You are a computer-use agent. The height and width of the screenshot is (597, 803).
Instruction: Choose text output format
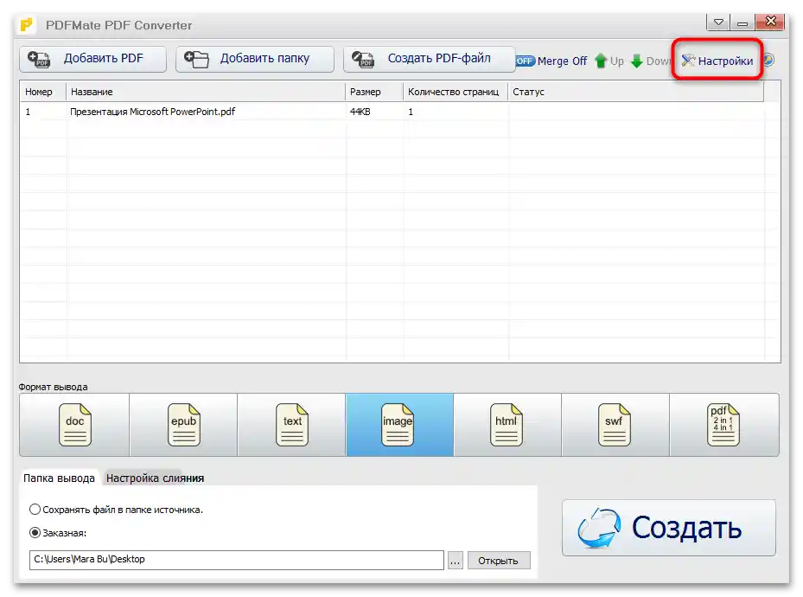point(292,425)
